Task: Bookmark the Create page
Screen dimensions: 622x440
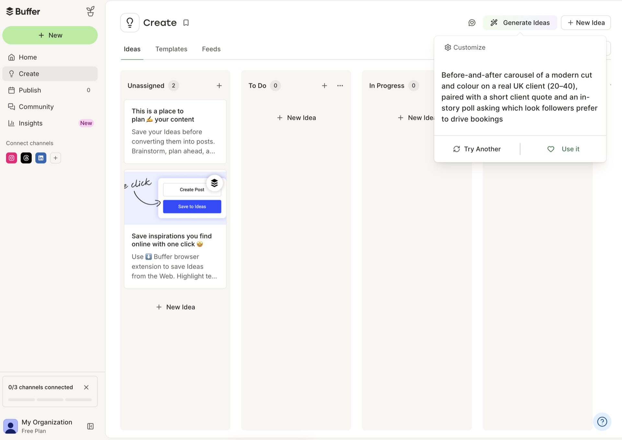Action: (186, 23)
